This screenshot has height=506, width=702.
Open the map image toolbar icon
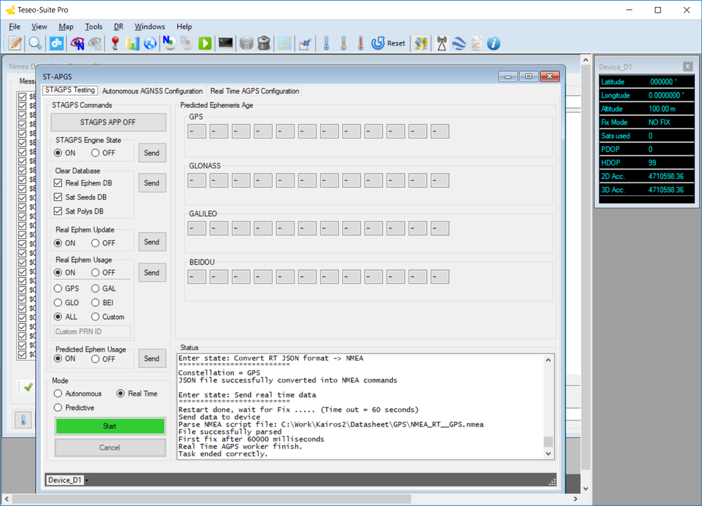tap(421, 43)
